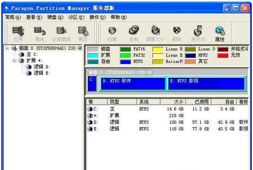The width and height of the screenshot is (253, 170).
Task: Click the 77.8 GB used cell
Action: tap(200, 129)
